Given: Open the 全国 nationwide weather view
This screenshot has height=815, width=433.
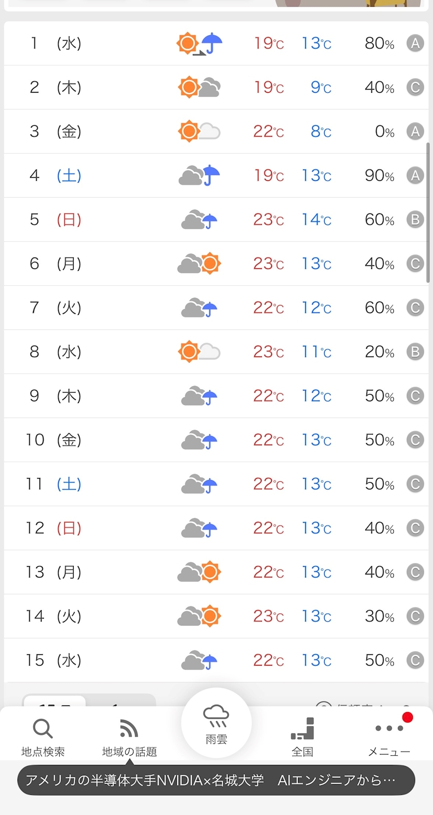Looking at the screenshot, I should [303, 737].
